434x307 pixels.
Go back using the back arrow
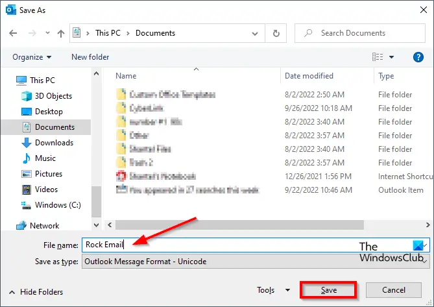(x=13, y=33)
